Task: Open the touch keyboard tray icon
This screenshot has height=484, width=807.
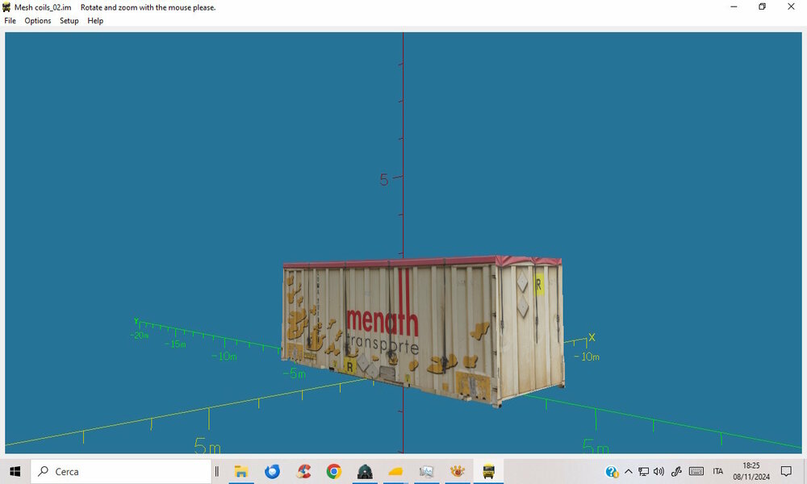Action: click(x=696, y=471)
